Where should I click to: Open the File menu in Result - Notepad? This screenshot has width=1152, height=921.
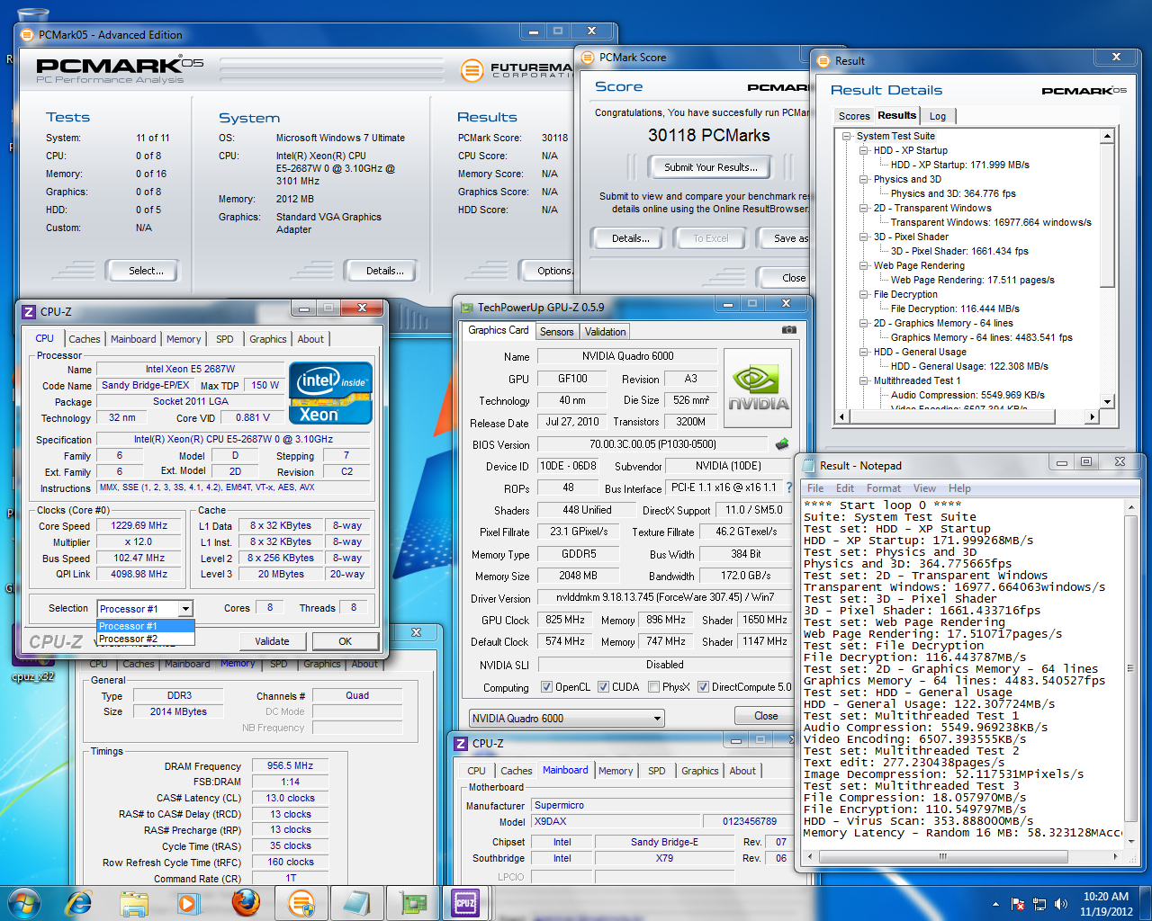[x=815, y=488]
